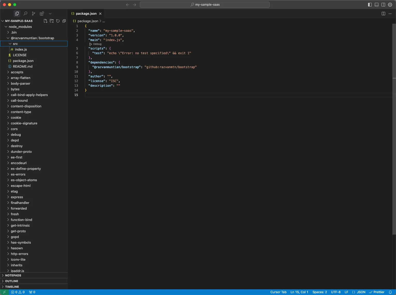The height and width of the screenshot is (295, 396).
Task: Click the New File icon in explorer
Action: [x=45, y=21]
